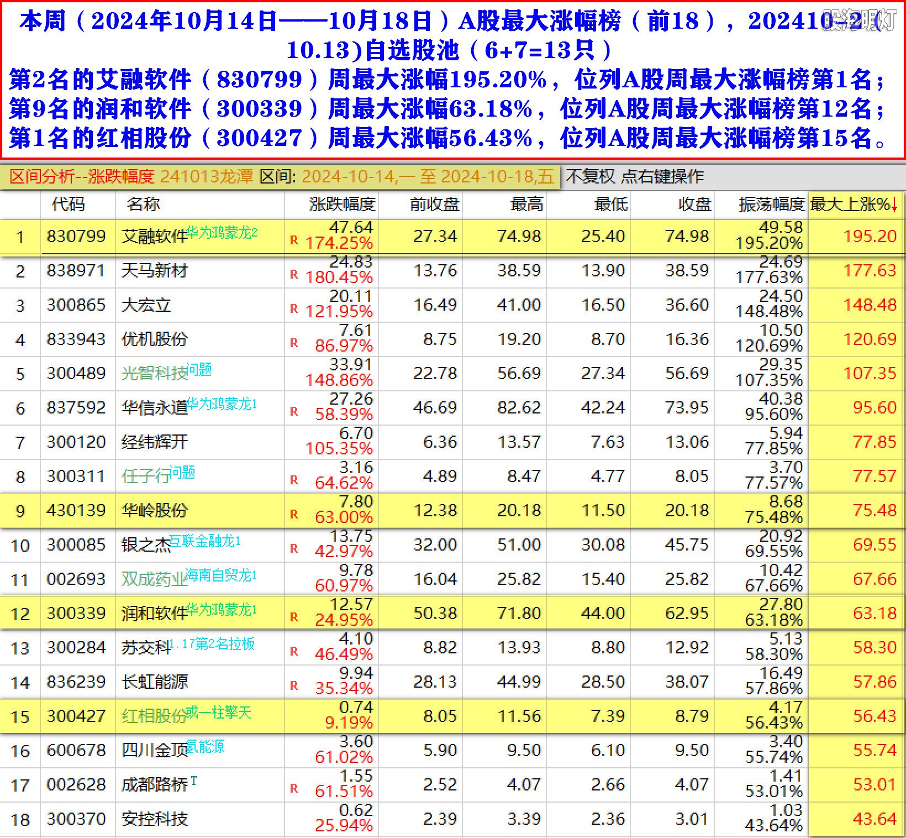This screenshot has height=838, width=906.
Task: Click the 氢能源 tag on 四川金顶
Action: pos(206,747)
